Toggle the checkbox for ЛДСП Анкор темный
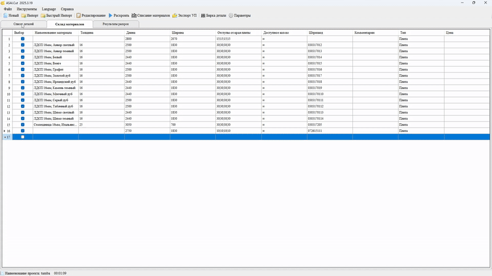The height and width of the screenshot is (276, 492). coord(23,51)
